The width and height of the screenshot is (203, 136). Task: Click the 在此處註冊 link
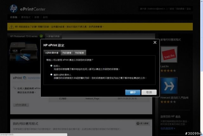168,128
